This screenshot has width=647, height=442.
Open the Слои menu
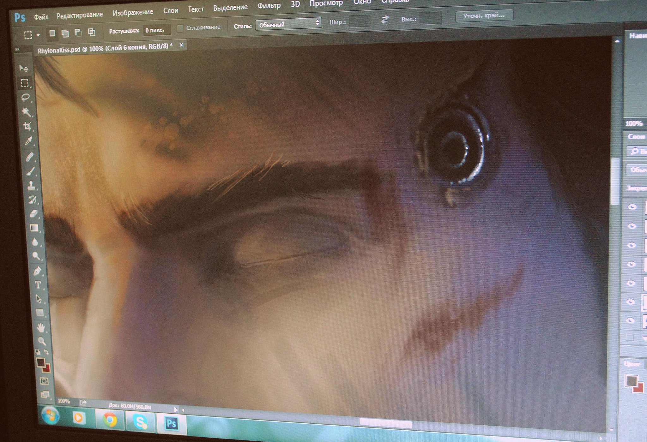(x=171, y=10)
